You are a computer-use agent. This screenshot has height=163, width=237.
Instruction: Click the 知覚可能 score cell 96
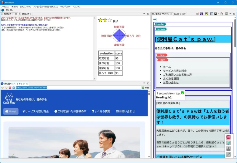point(119,58)
